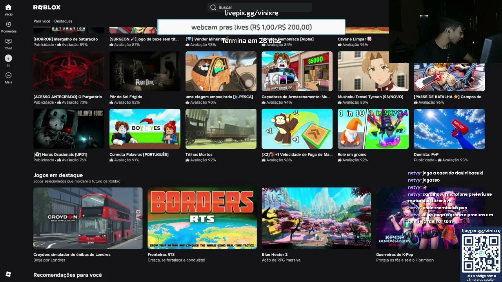
Task: Click "Dirija por Londres" subtitle text
Action: (49, 260)
